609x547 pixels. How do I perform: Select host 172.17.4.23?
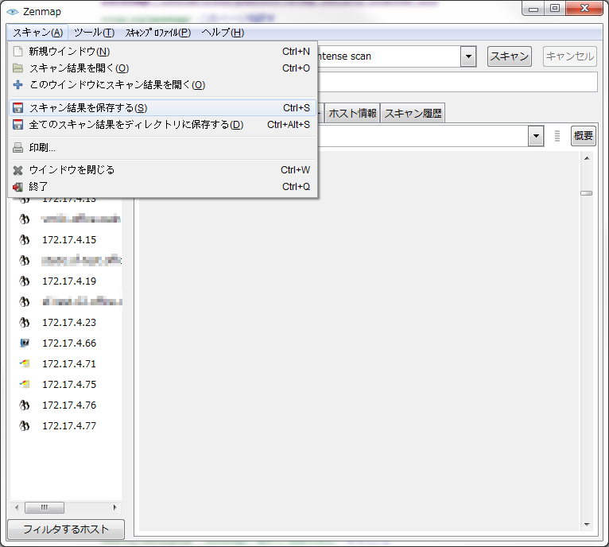pos(69,323)
